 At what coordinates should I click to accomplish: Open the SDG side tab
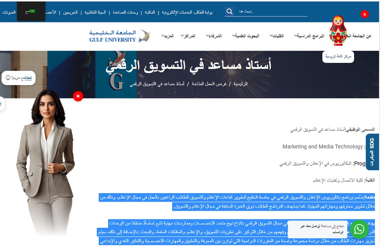tap(372, 152)
